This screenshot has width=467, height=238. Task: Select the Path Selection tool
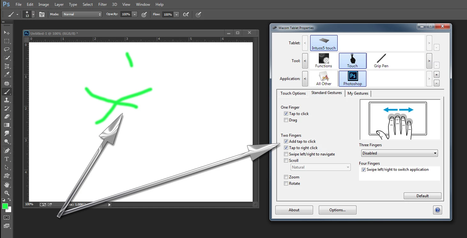[x=7, y=167]
